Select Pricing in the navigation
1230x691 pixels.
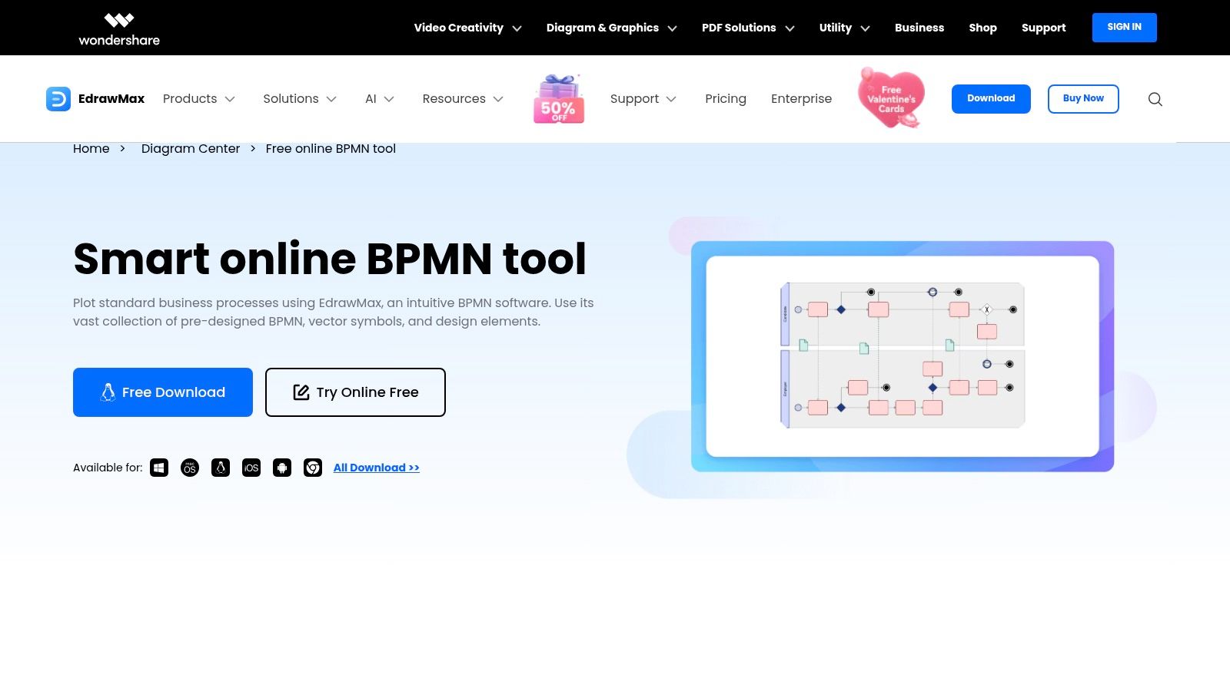(726, 98)
